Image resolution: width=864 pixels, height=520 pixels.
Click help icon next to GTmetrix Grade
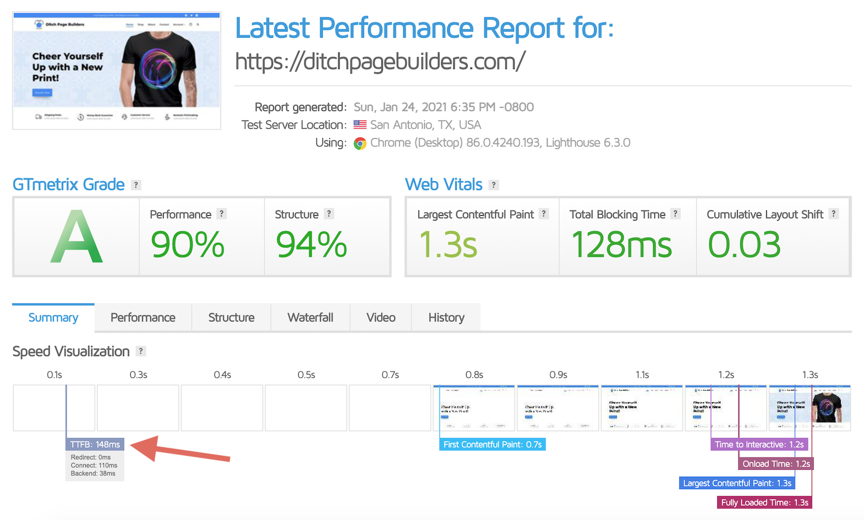pyautogui.click(x=136, y=185)
